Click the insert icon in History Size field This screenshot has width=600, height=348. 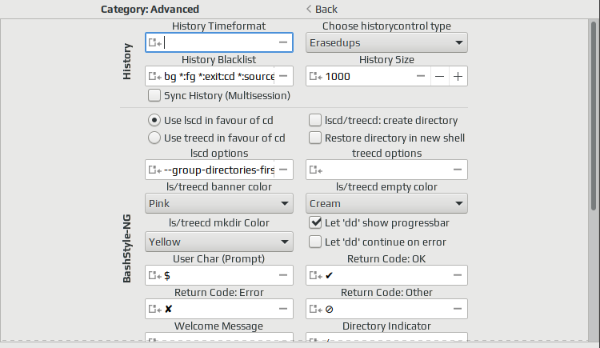316,76
